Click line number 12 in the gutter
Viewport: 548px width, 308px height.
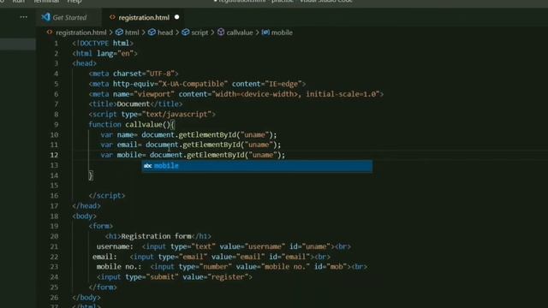tap(54, 155)
